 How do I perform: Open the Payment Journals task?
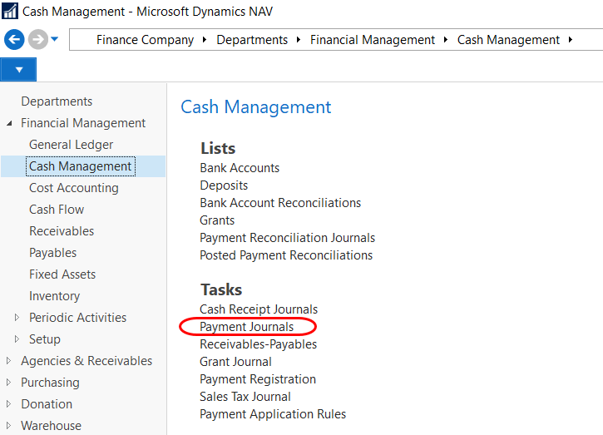tap(246, 327)
